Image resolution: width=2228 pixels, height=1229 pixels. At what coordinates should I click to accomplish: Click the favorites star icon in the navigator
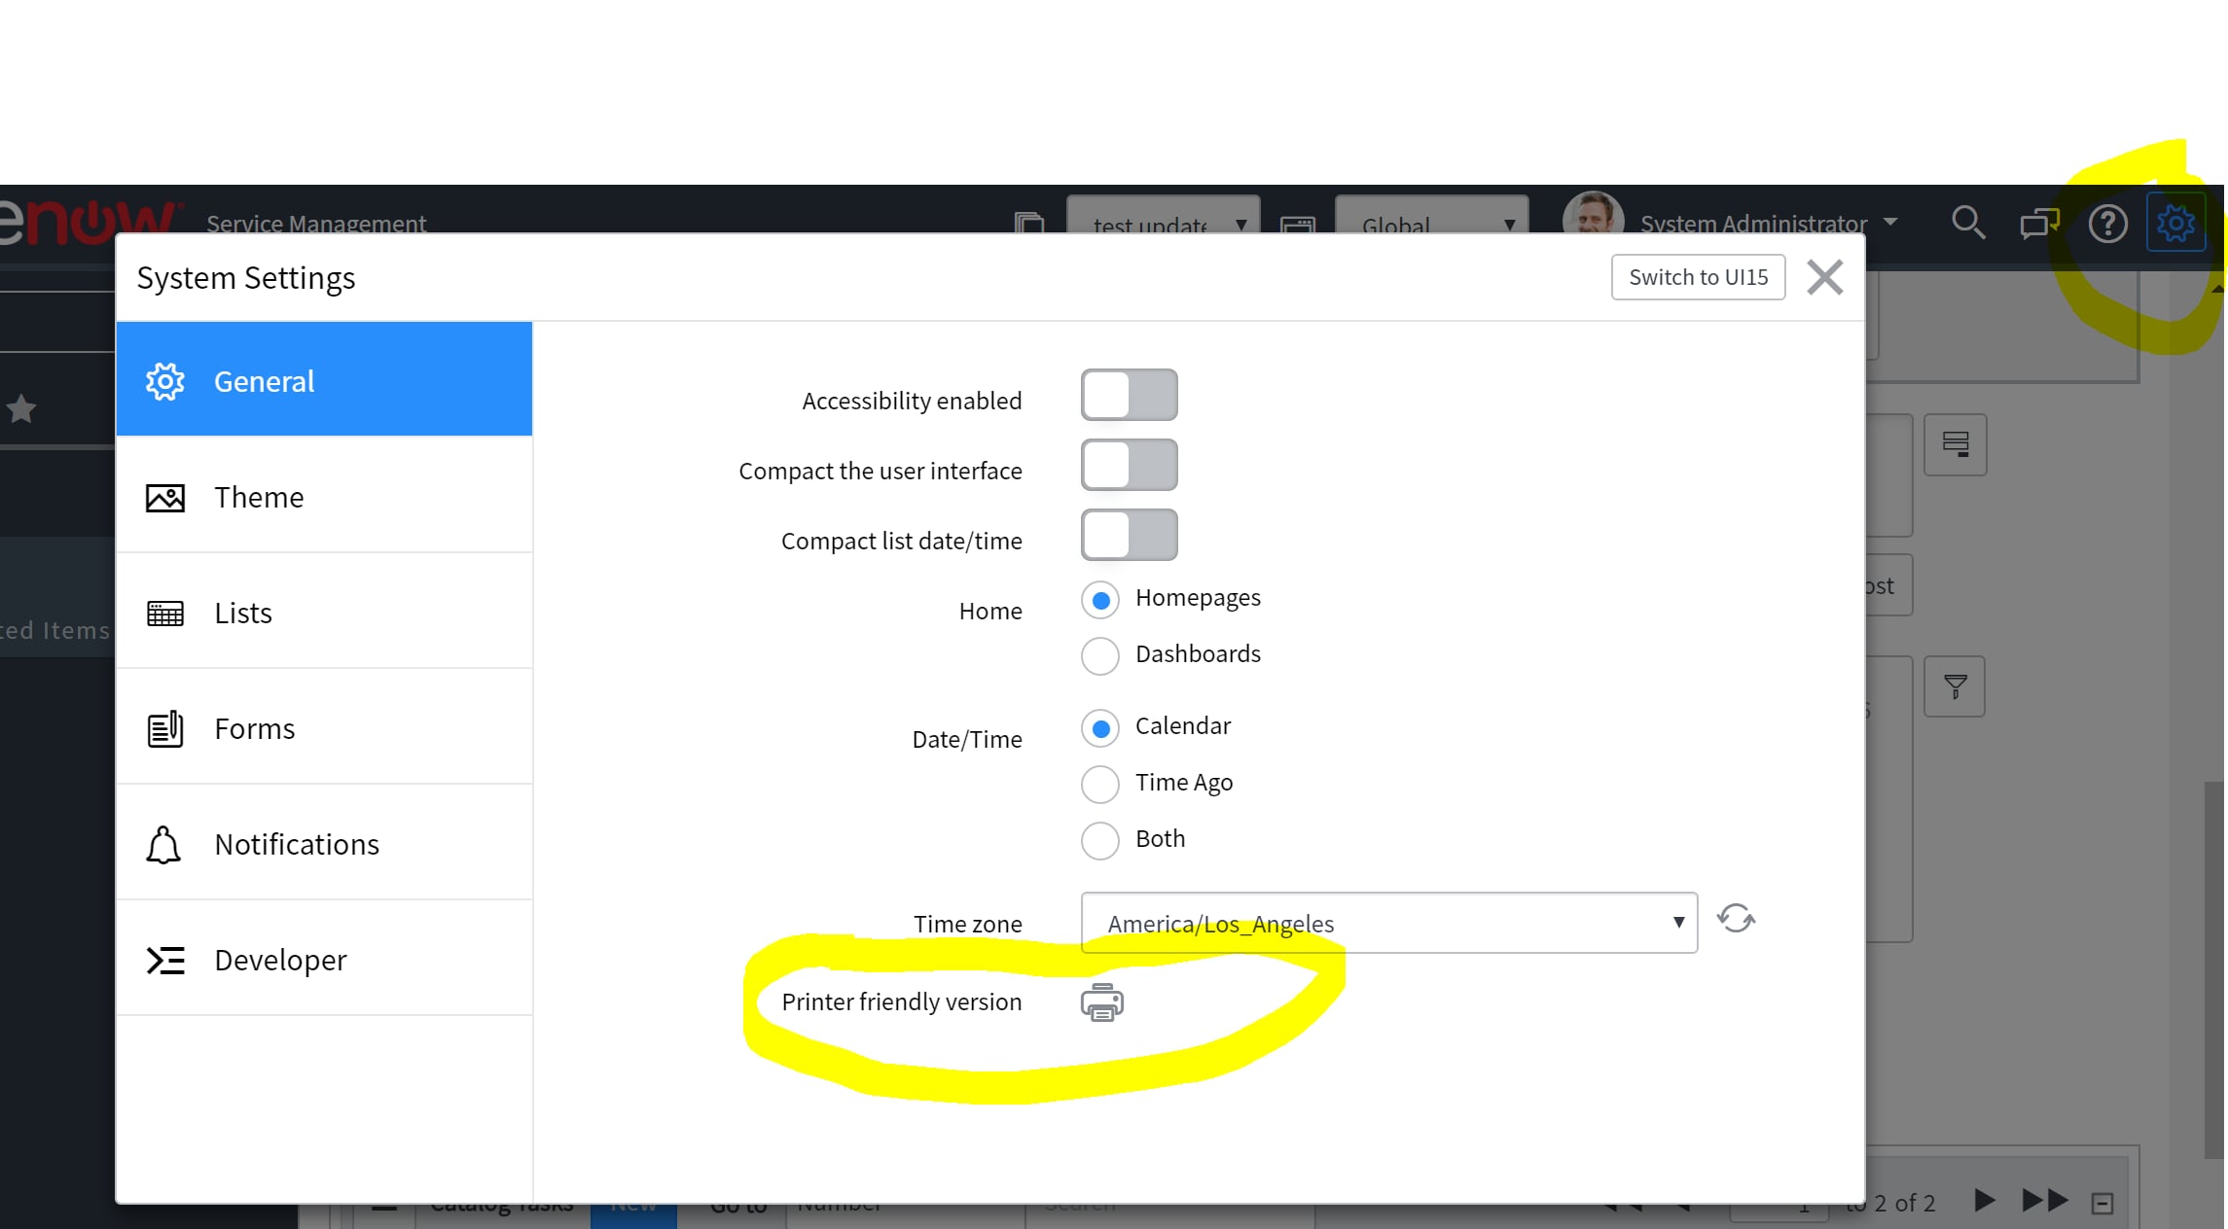[x=21, y=409]
